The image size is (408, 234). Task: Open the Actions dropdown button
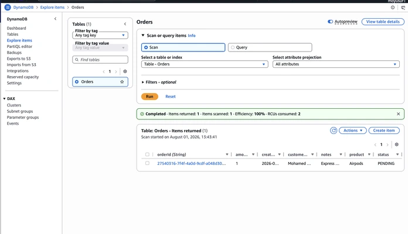(x=352, y=130)
